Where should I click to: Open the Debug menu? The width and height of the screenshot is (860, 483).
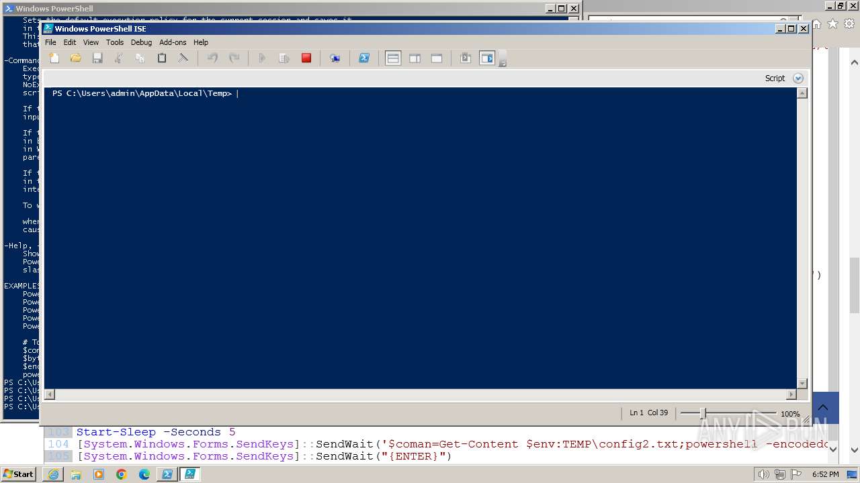(141, 42)
